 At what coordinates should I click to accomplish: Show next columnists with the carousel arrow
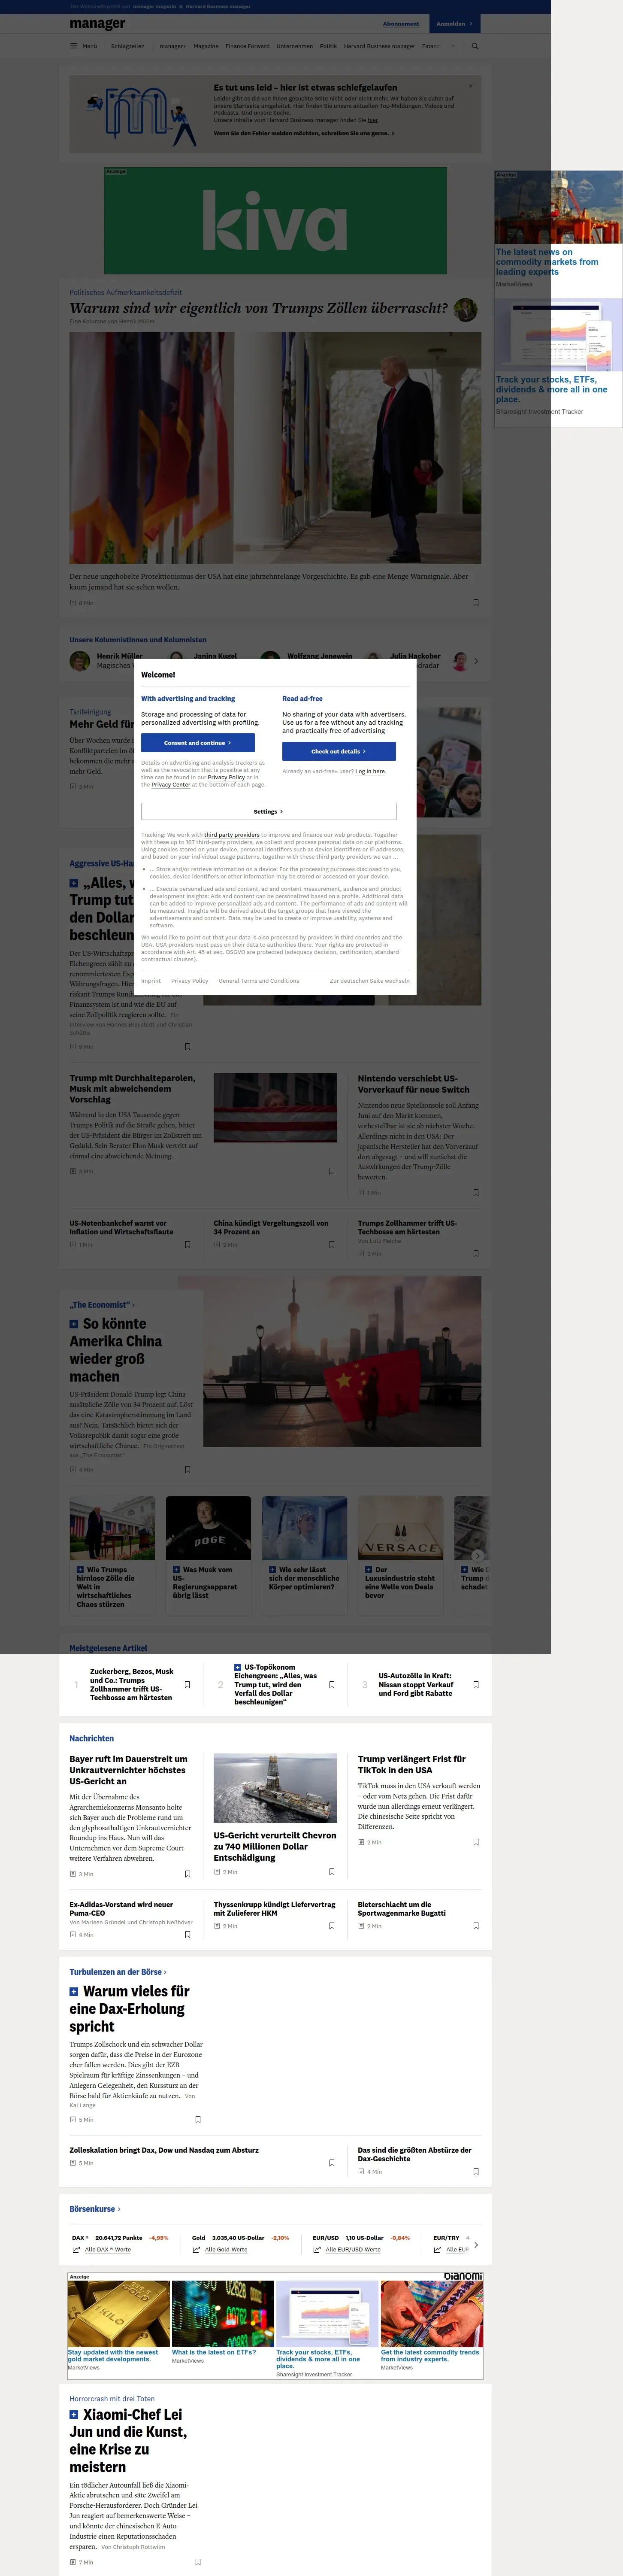click(476, 661)
